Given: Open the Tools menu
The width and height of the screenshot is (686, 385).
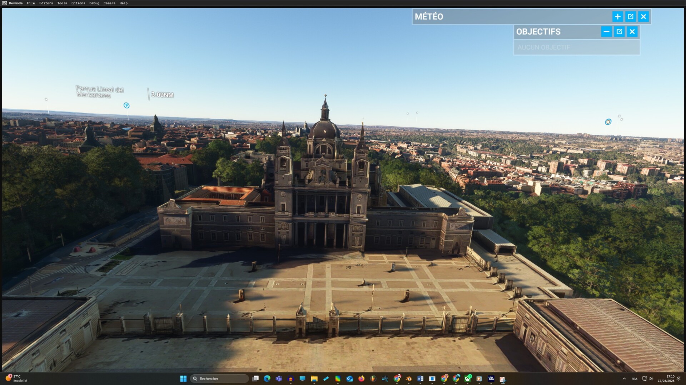Looking at the screenshot, I should pyautogui.click(x=62, y=3).
